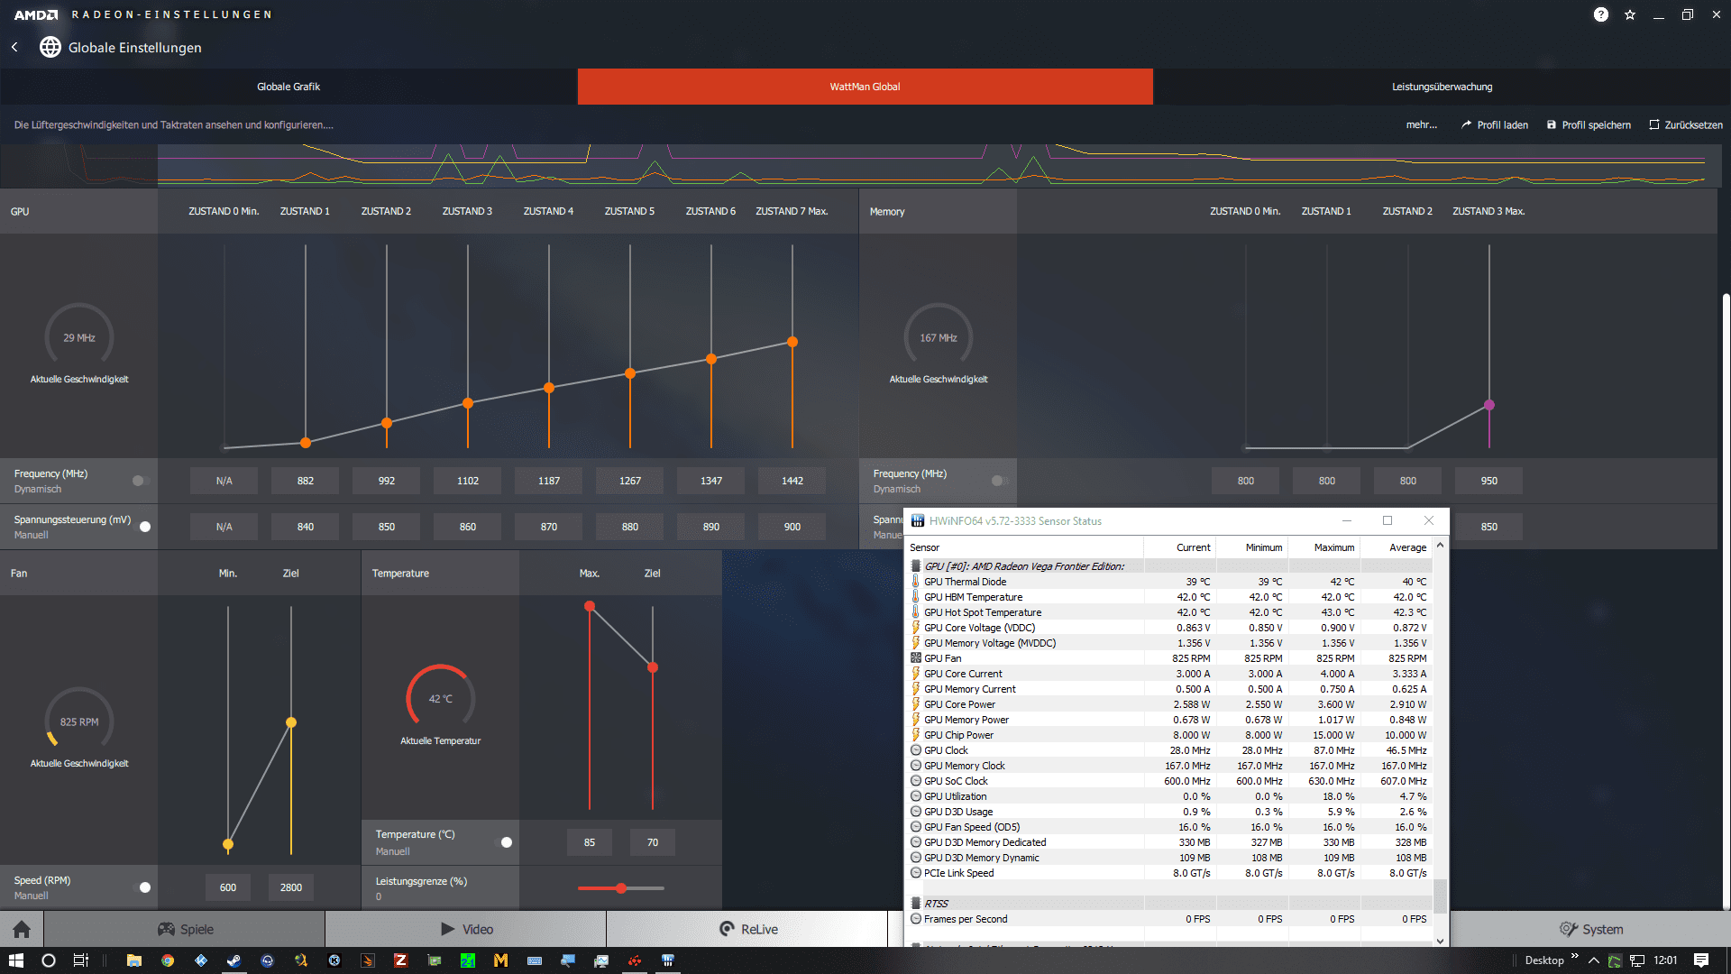
Task: Open the ReLive section
Action: click(747, 929)
